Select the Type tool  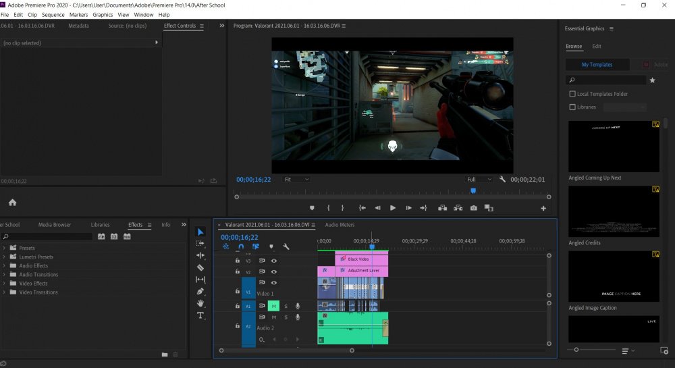[200, 315]
